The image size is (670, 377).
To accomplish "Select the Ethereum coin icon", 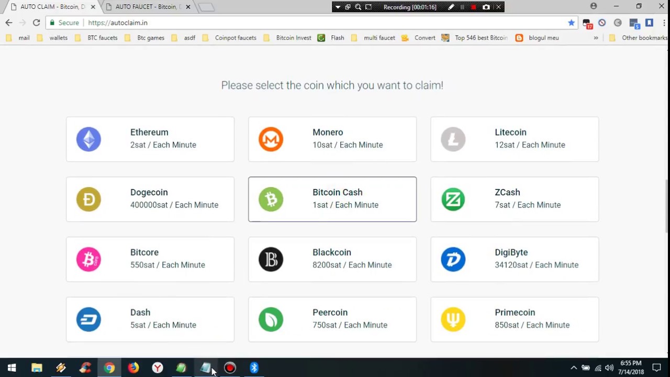I will pyautogui.click(x=88, y=139).
